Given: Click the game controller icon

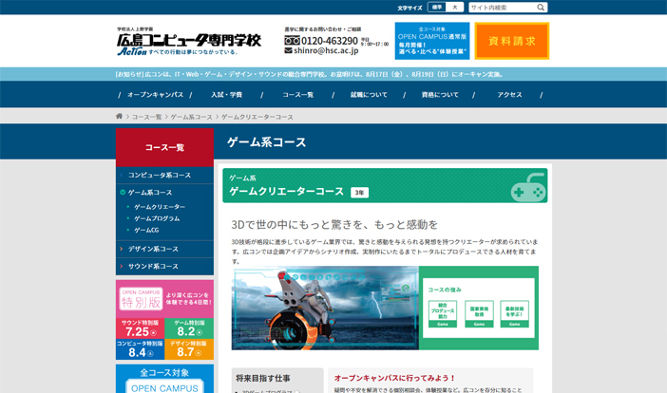Looking at the screenshot, I should tap(527, 189).
